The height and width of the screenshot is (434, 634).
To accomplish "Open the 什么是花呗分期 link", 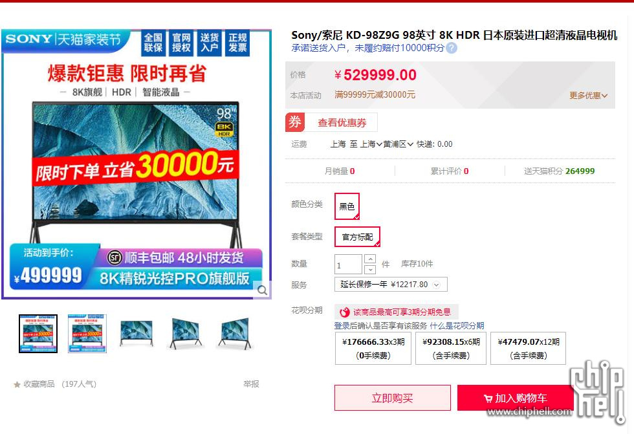I will [457, 326].
